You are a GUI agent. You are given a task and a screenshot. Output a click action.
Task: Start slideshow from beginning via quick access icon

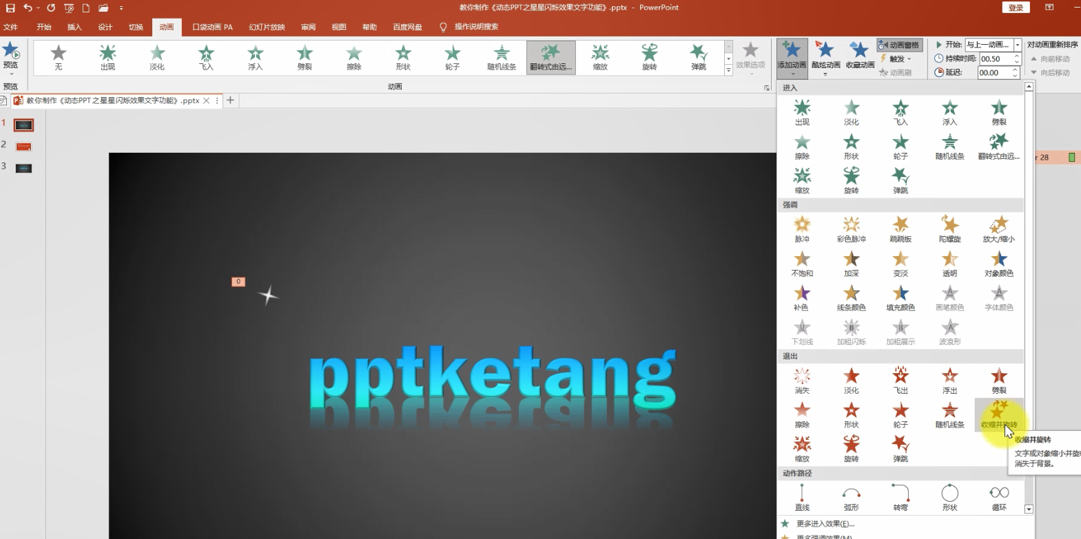tap(69, 8)
